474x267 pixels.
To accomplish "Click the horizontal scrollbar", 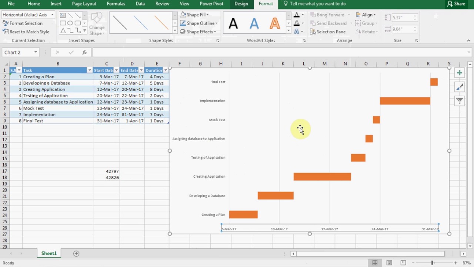I will pyautogui.click(x=370, y=254).
